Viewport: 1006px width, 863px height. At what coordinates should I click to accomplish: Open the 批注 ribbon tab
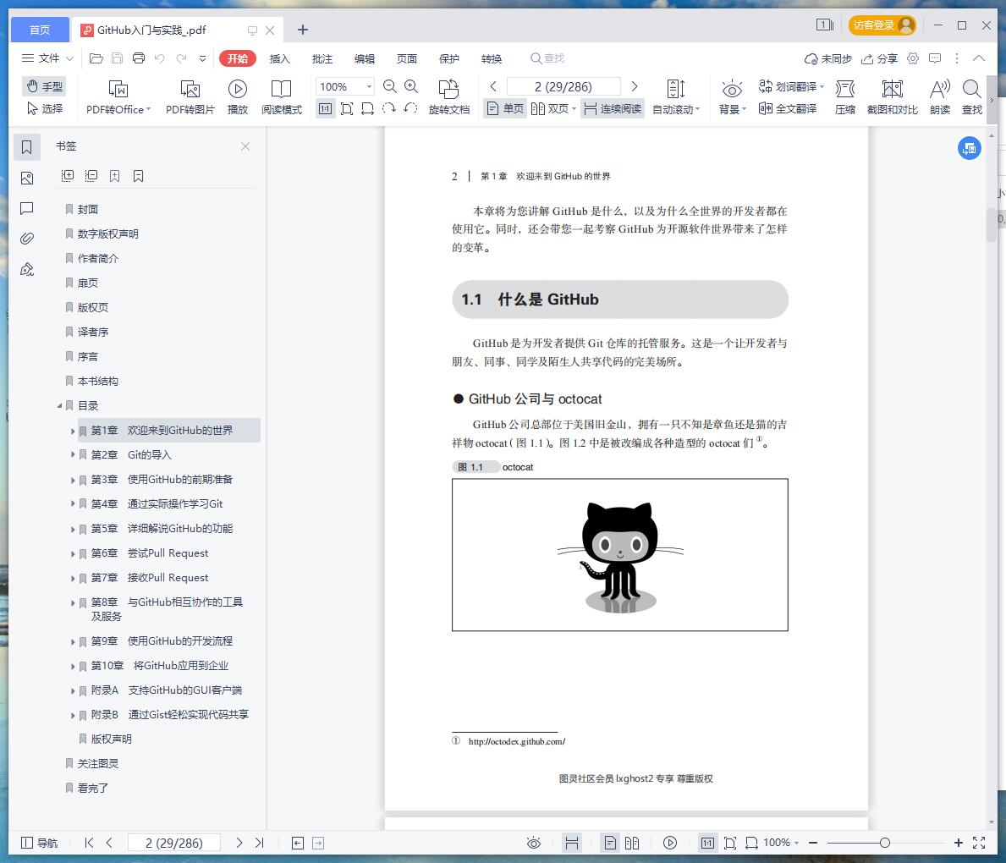click(x=322, y=58)
